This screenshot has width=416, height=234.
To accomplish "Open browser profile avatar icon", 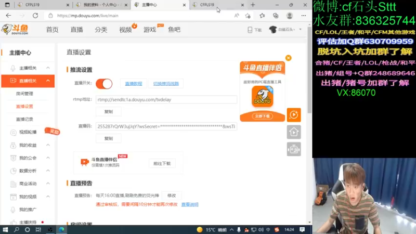I will [290, 16].
